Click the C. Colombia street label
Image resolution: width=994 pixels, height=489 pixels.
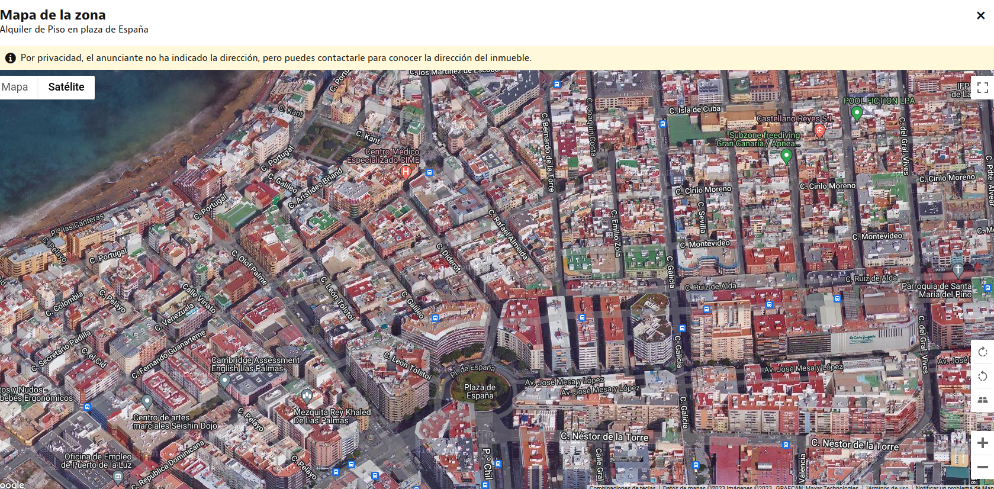coord(65,304)
